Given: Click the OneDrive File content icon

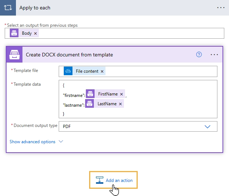Looking at the screenshot, I should tap(68, 71).
